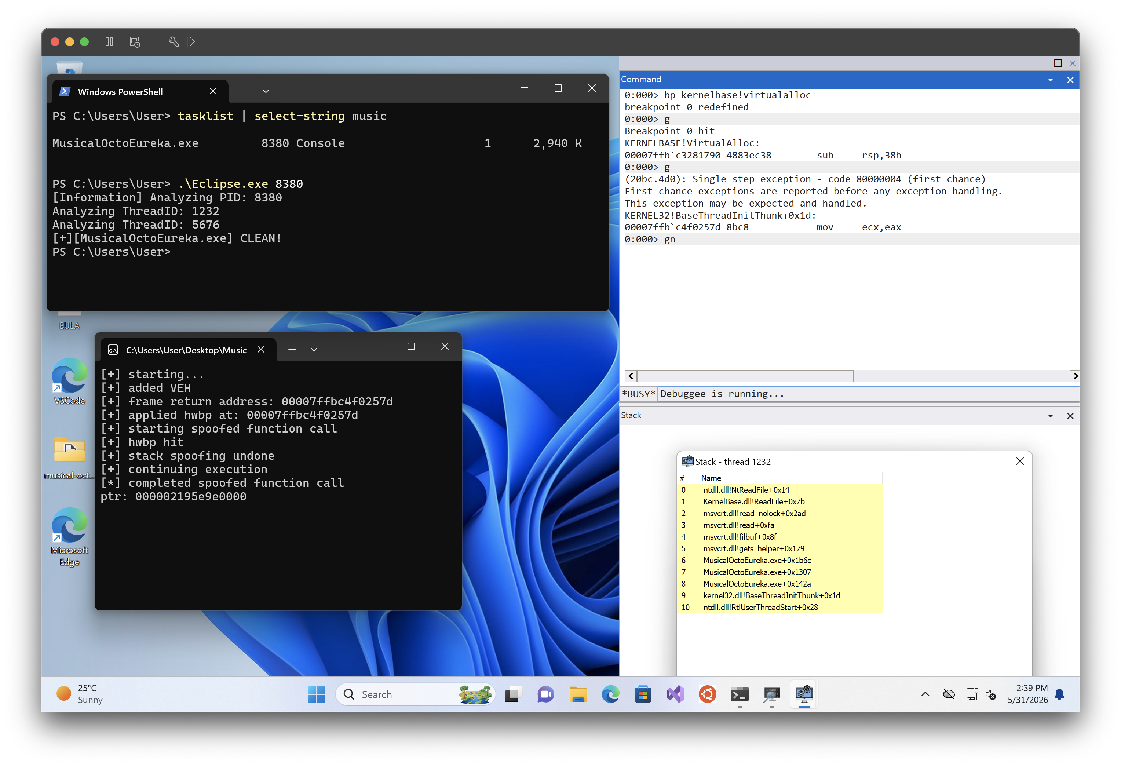This screenshot has height=766, width=1121.
Task: Select stack frame msvcrt.dll!read_nolock+0x2ad
Action: click(x=780, y=513)
